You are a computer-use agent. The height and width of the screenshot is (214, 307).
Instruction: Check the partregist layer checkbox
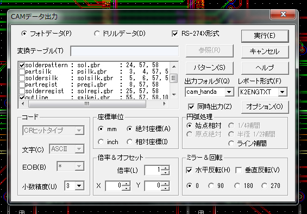click(22, 85)
